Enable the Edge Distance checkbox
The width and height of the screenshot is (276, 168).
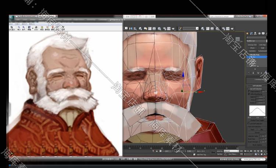(x=249, y=92)
